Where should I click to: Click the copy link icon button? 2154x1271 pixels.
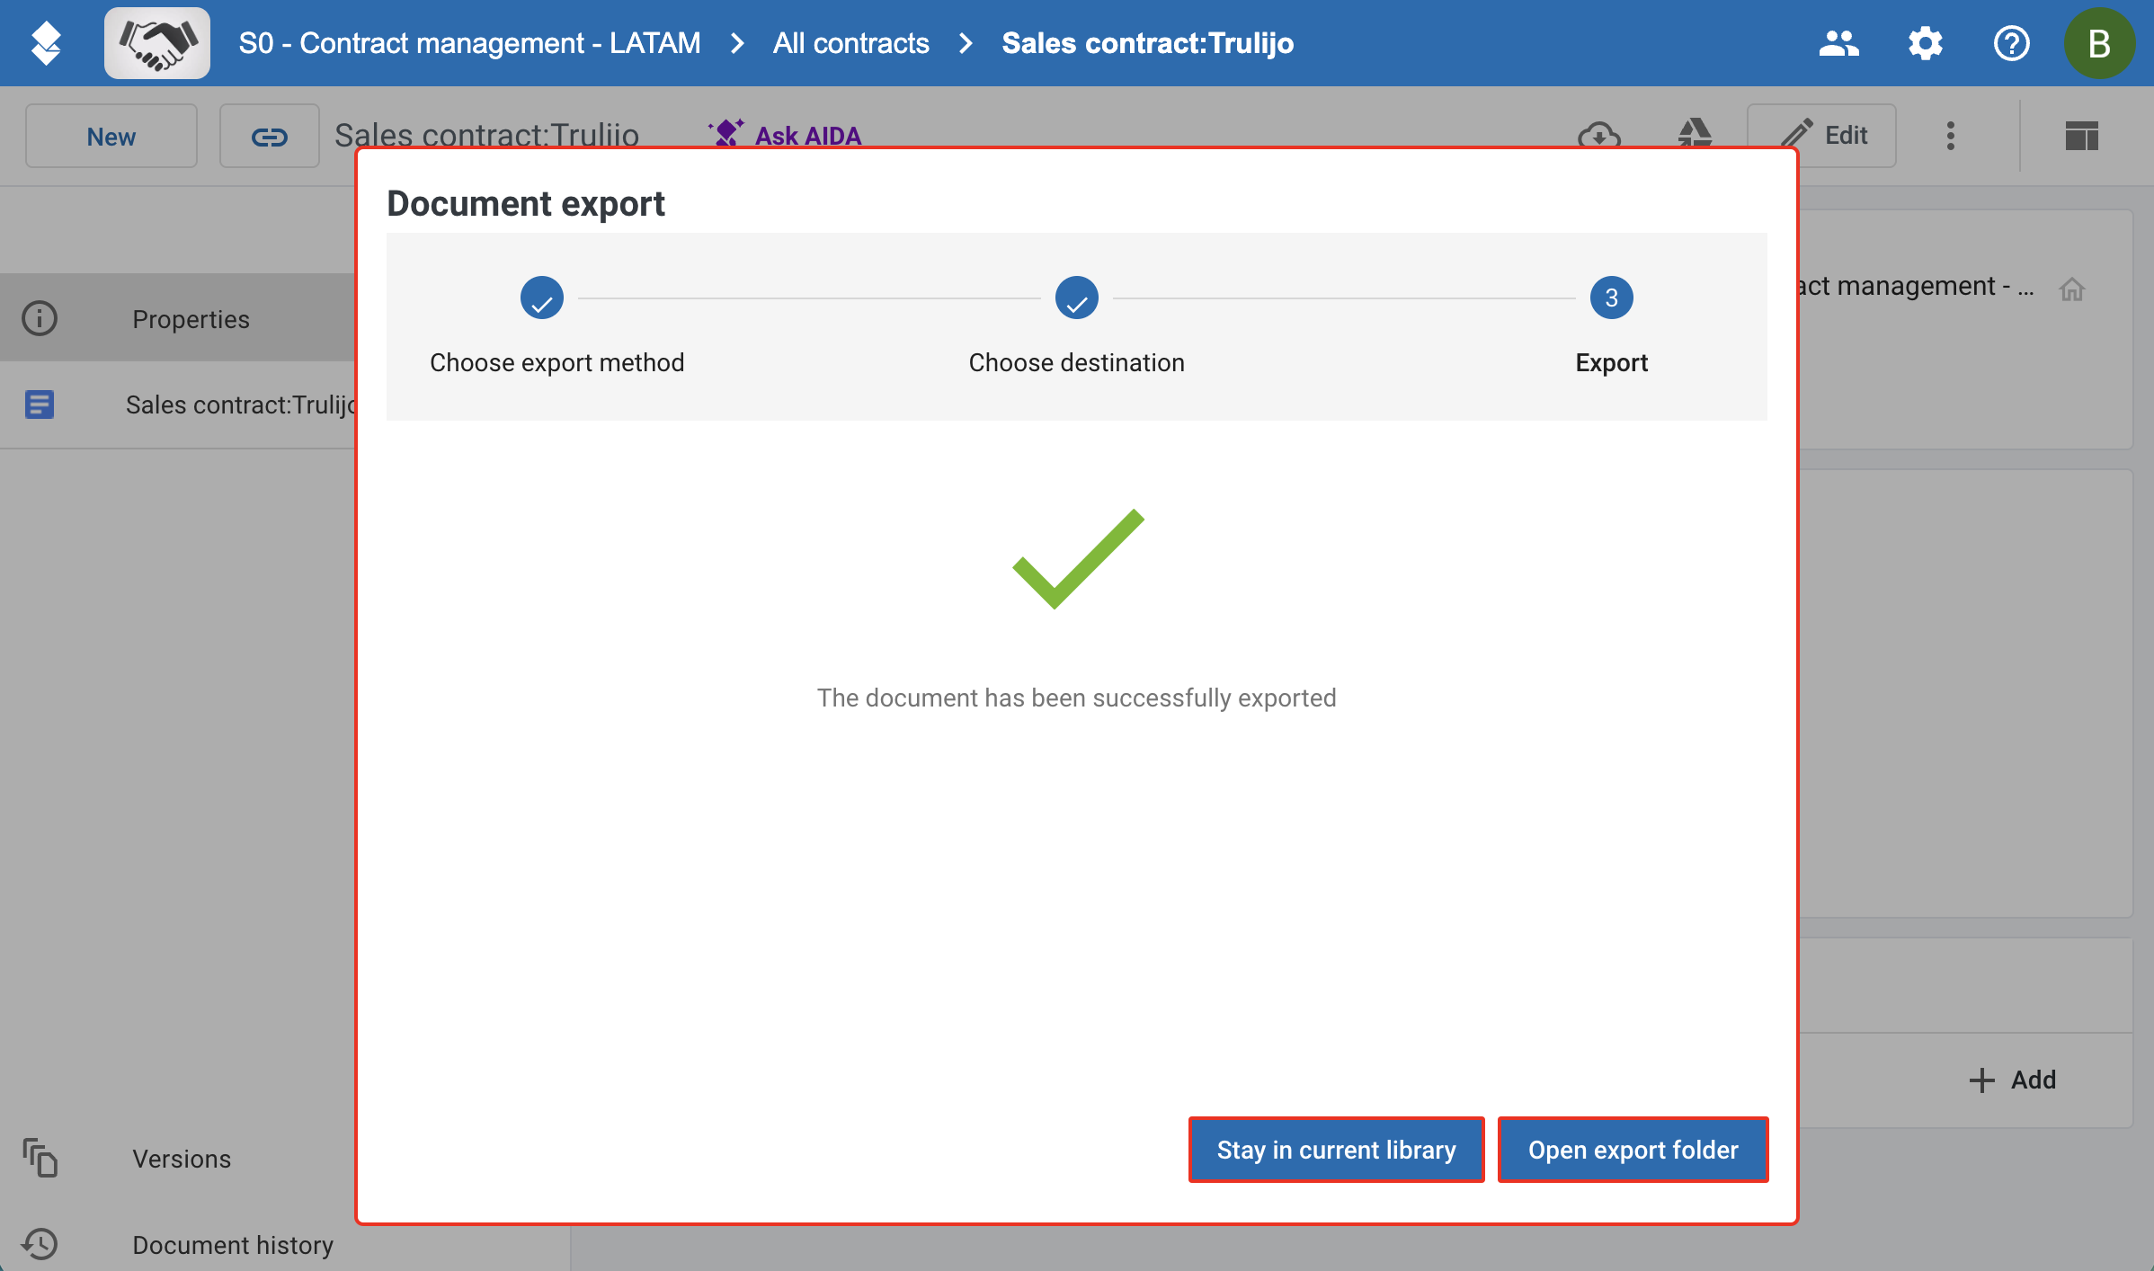[x=270, y=136]
